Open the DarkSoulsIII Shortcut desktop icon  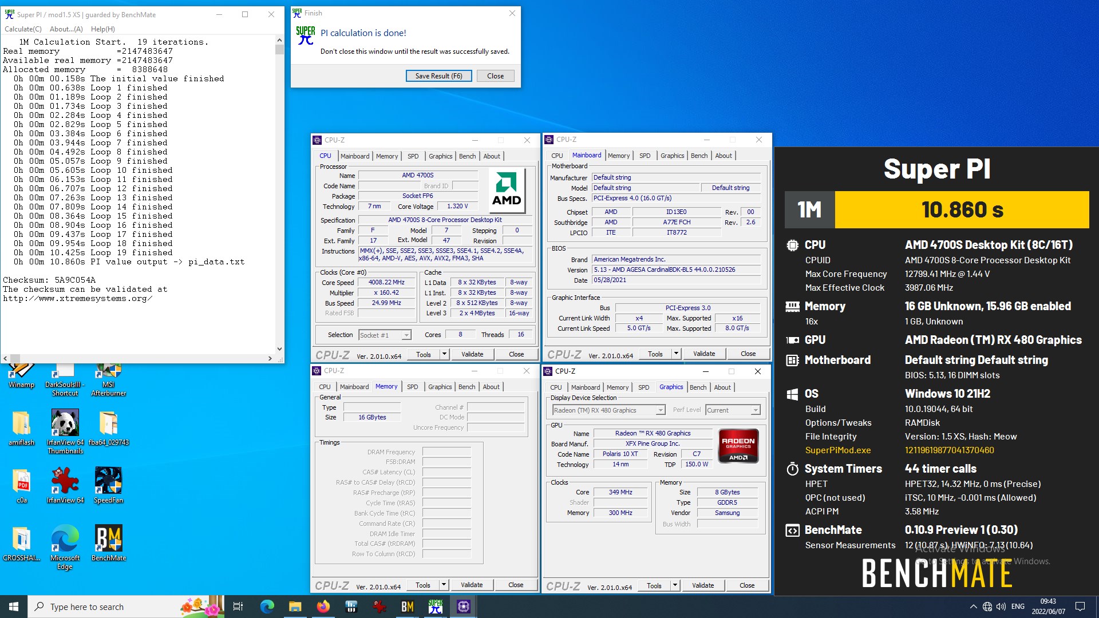point(65,379)
